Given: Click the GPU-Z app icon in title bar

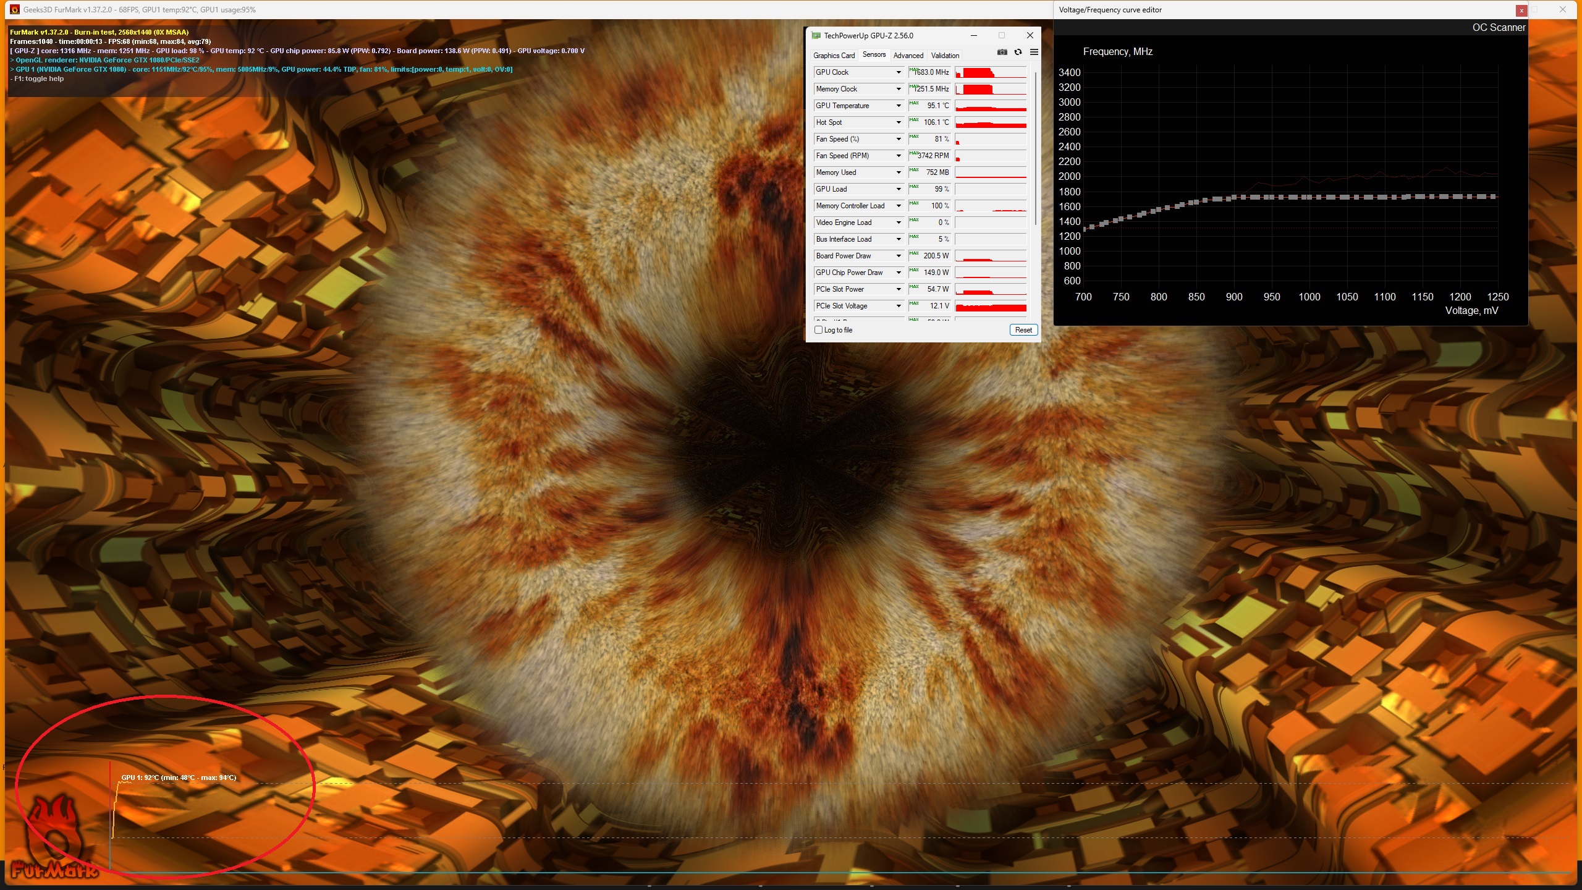Looking at the screenshot, I should (816, 36).
